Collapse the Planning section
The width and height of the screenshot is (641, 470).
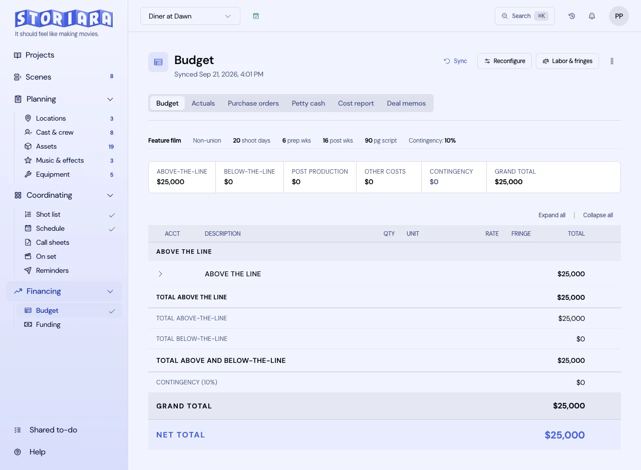110,99
